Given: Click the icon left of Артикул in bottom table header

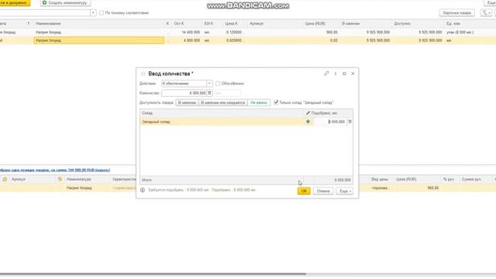Looking at the screenshot, I should coord(5,179).
